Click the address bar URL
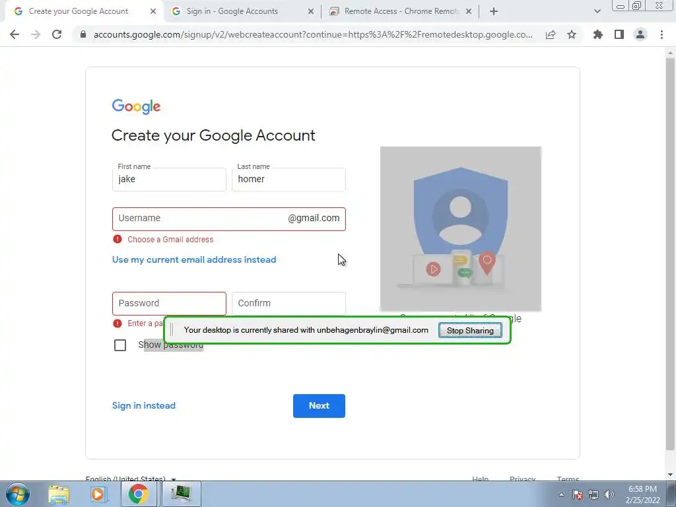The width and height of the screenshot is (676, 507). 312,34
